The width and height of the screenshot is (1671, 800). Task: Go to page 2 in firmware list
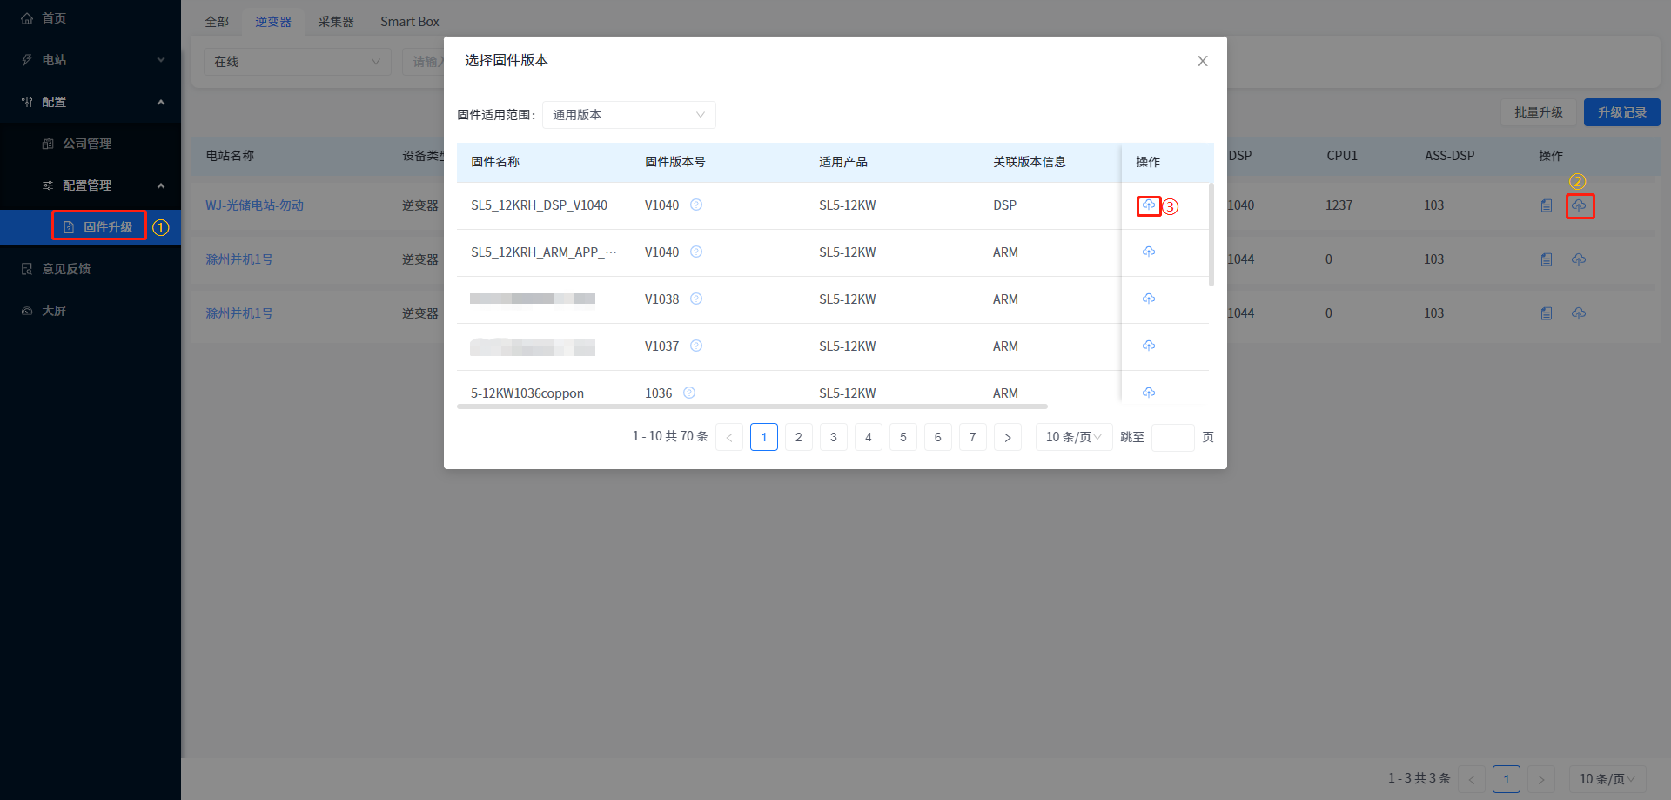pyautogui.click(x=798, y=437)
